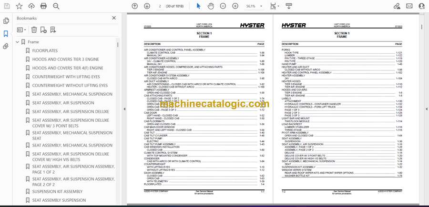Add the document to starred files
This screenshot has width=429, height=207.
(x=19, y=6)
